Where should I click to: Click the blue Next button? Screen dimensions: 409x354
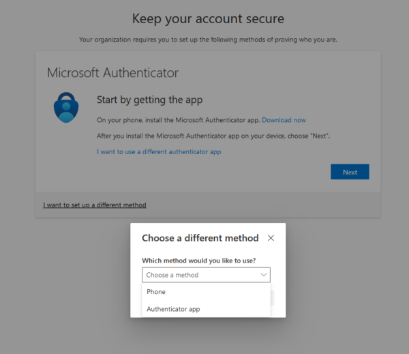point(350,172)
